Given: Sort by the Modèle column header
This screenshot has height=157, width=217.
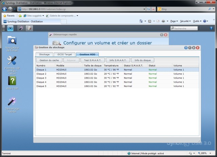Looking at the screenshot, I should (x=69, y=66).
